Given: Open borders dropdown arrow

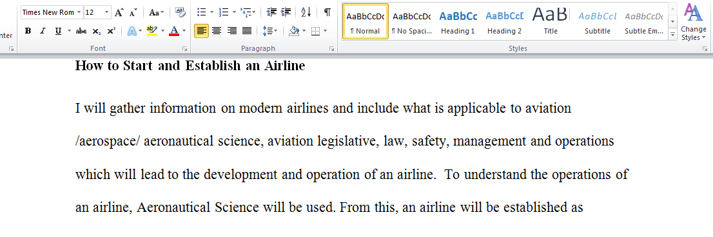Looking at the screenshot, I should (x=325, y=32).
